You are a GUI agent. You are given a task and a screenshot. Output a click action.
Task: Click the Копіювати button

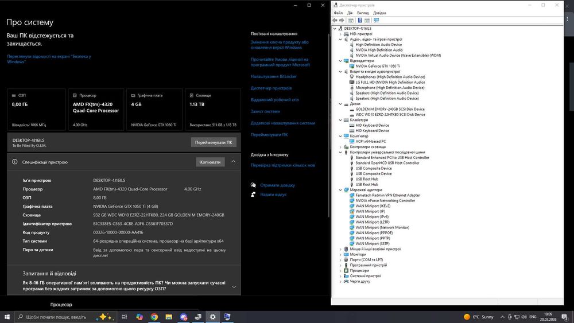pos(210,162)
